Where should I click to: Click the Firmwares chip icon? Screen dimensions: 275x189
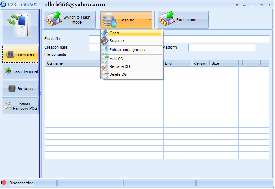coord(10,54)
